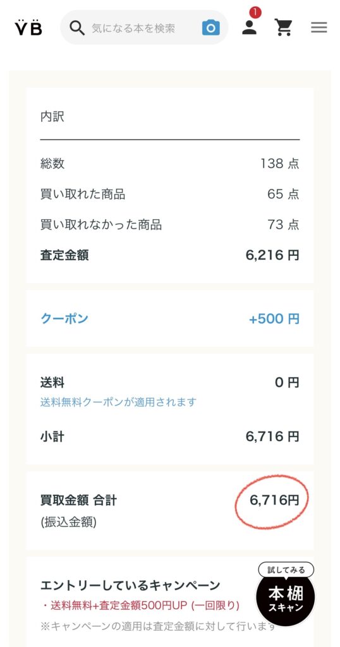Viewport: 340px width, 647px height.
Task: Tap the 送料無料+査定金額500円UP campaign text
Action: coord(141,605)
